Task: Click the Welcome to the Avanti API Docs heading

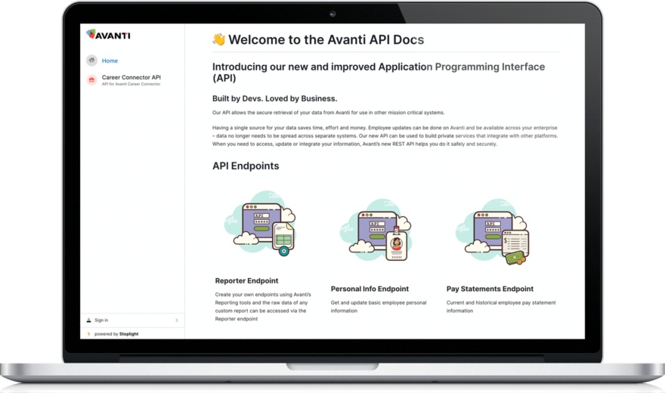Action: tap(326, 39)
